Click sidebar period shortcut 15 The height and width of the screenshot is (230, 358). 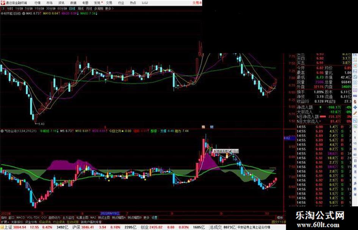pos(355,144)
